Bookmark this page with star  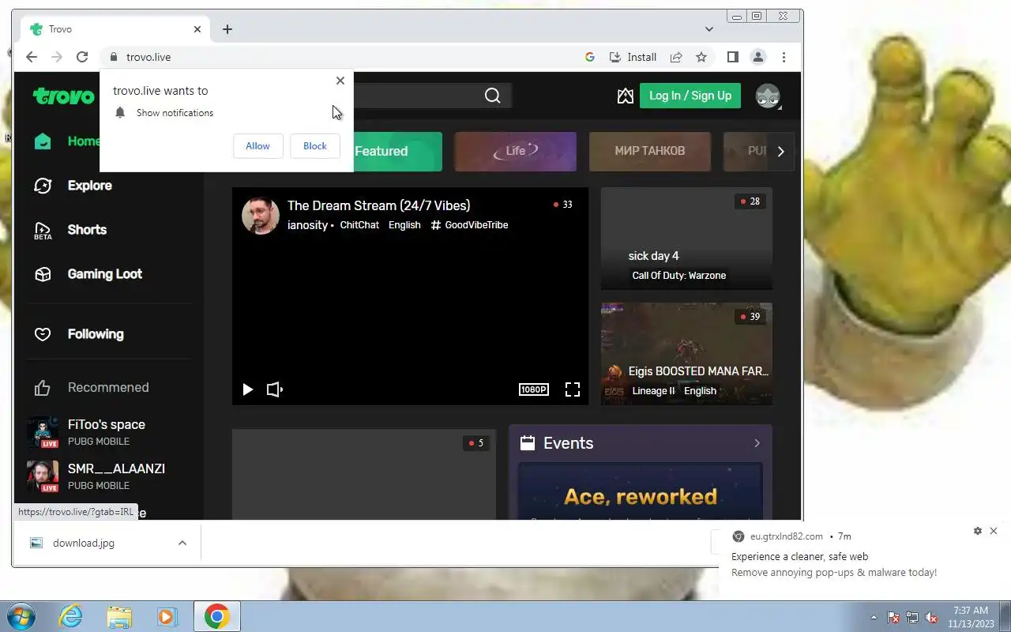[x=701, y=57]
